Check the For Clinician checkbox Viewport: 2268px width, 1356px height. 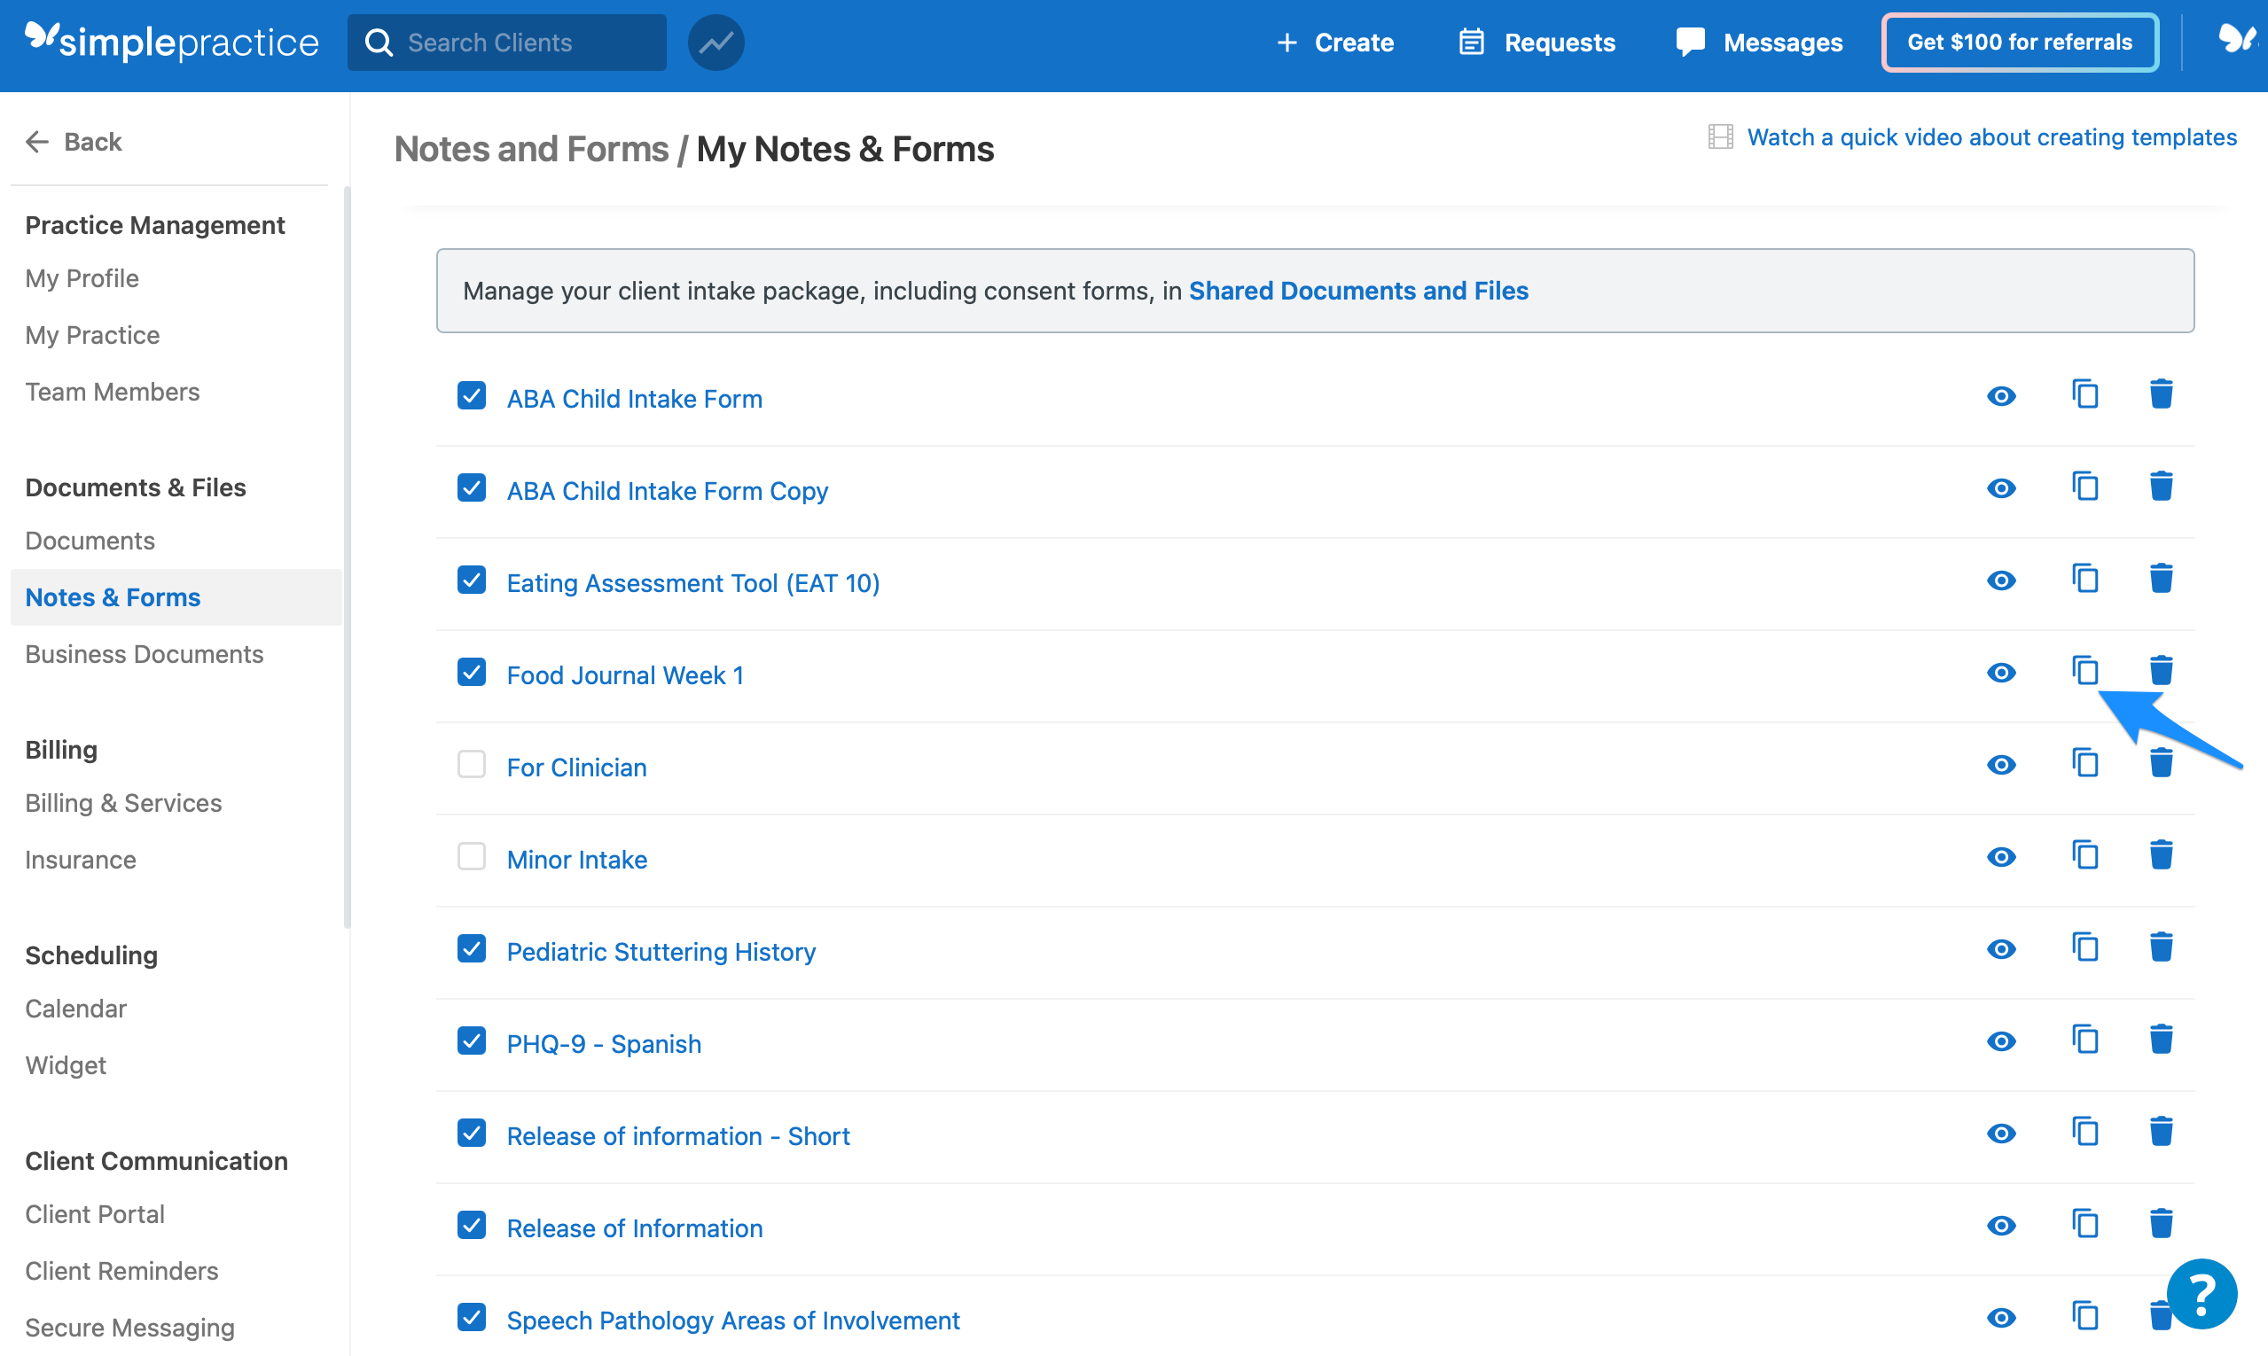tap(471, 766)
